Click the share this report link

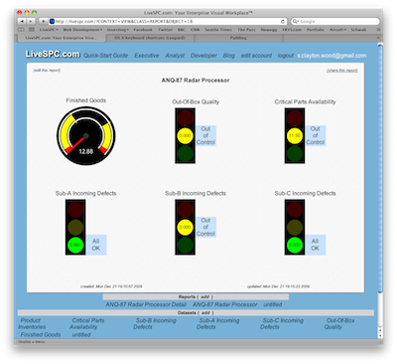pyautogui.click(x=342, y=71)
